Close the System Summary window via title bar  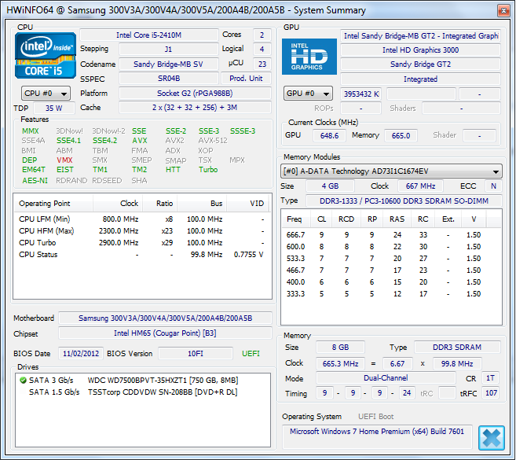coord(503,10)
